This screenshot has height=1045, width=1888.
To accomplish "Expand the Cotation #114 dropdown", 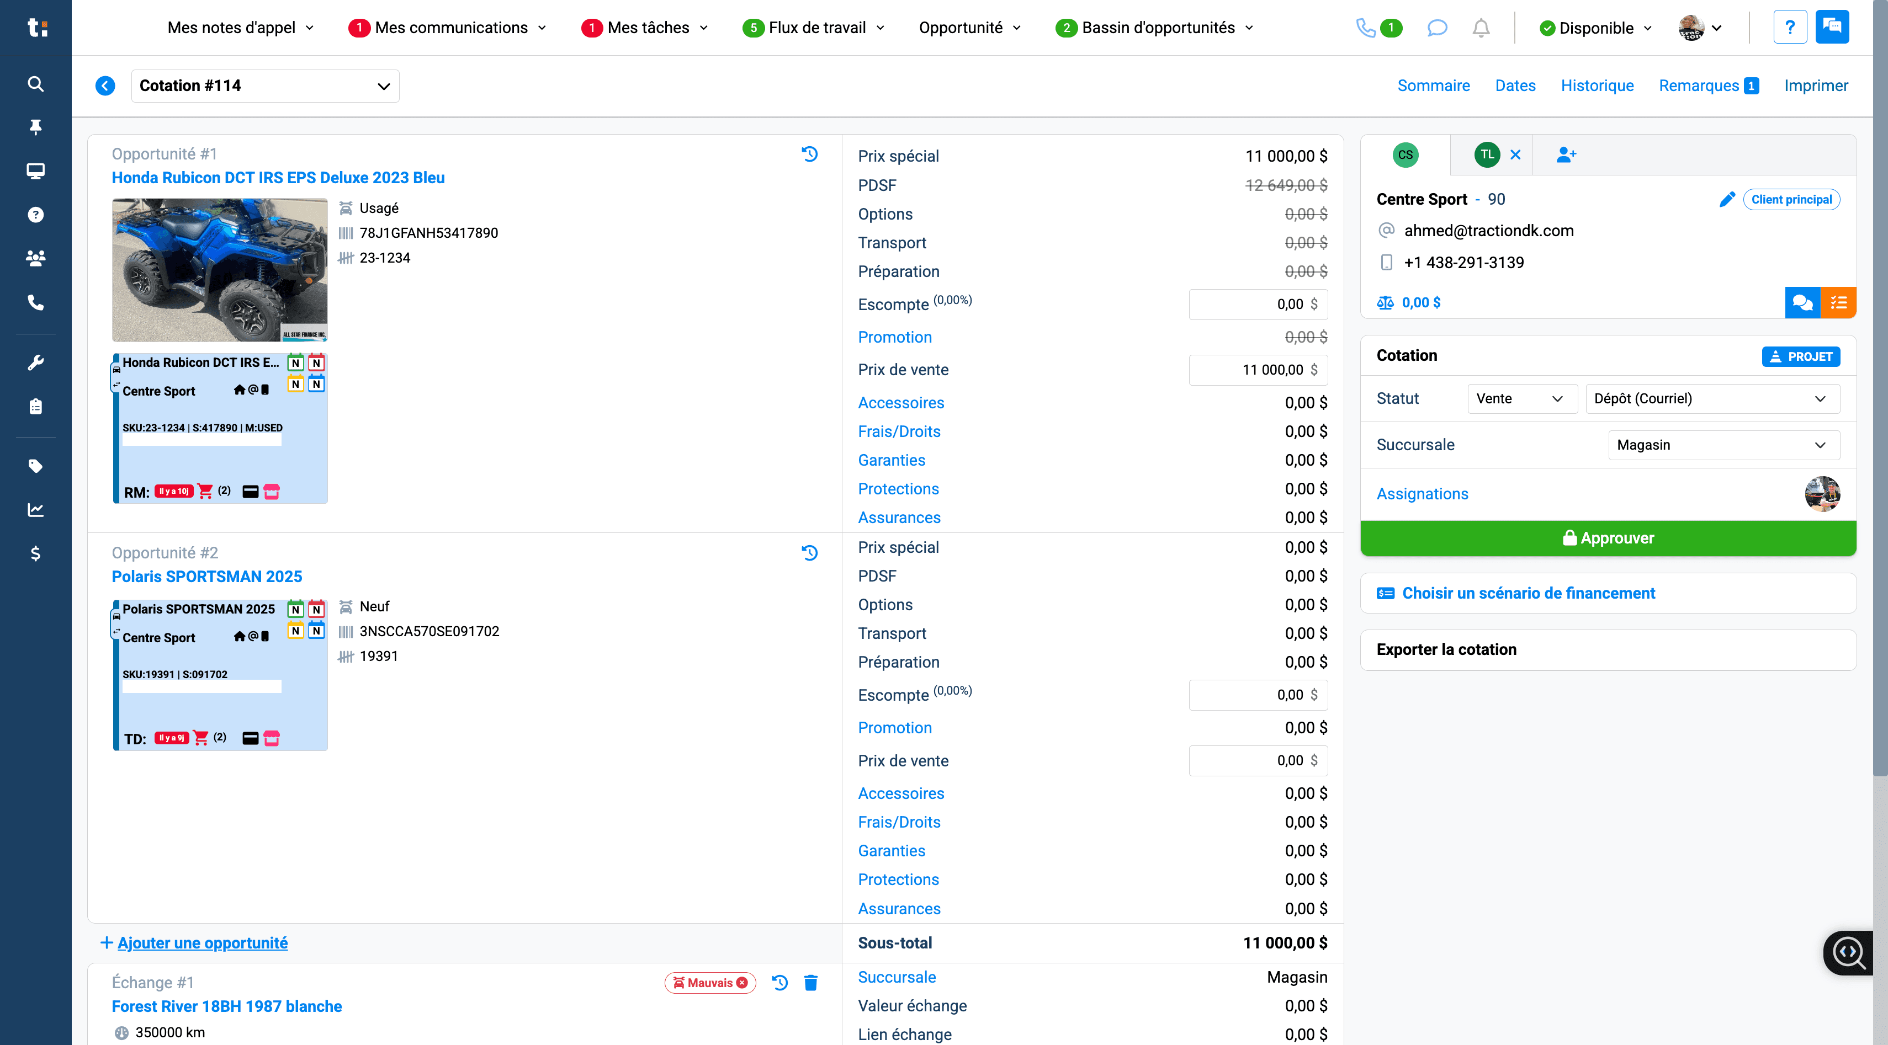I will pos(266,86).
